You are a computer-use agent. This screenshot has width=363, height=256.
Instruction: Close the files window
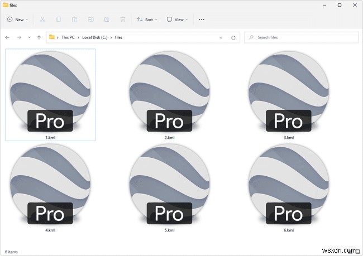click(355, 5)
